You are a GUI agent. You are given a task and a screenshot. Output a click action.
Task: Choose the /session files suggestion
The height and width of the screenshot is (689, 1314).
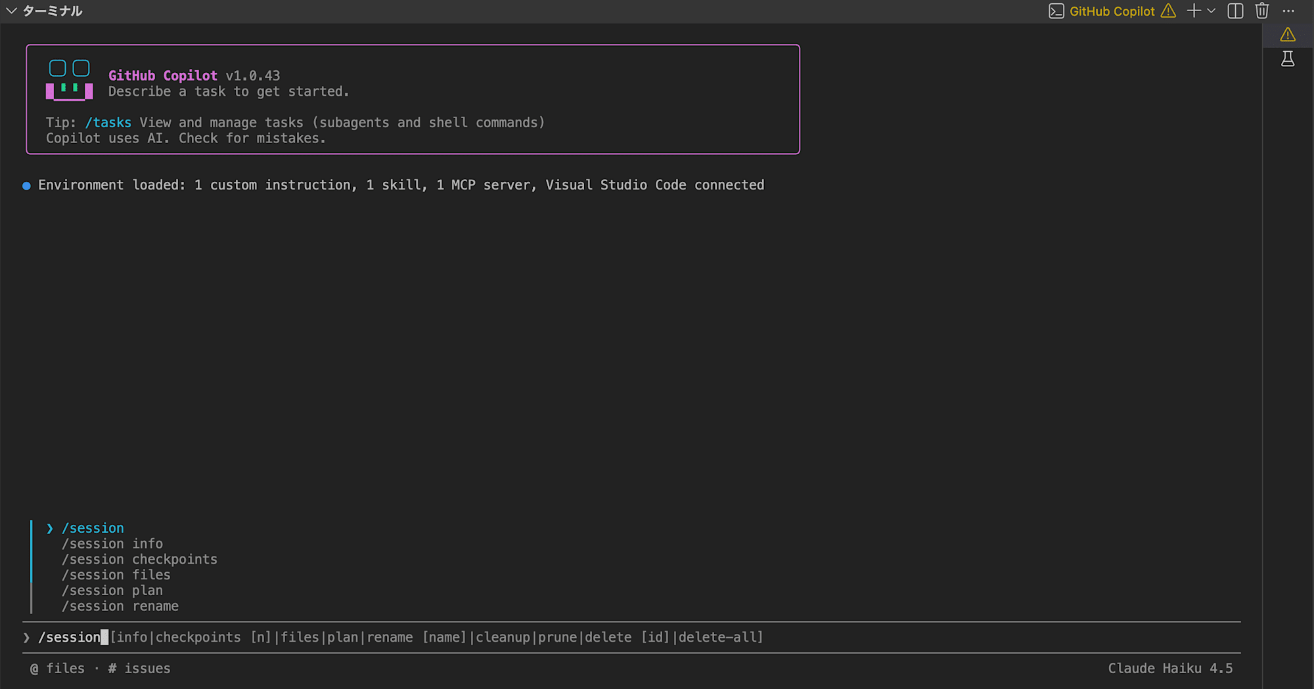click(x=116, y=575)
